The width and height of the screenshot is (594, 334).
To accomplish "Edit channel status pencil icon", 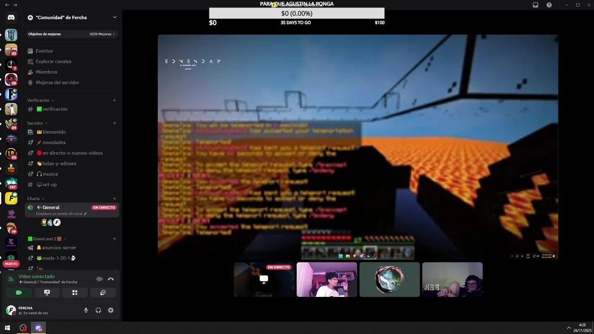I will click(85, 214).
